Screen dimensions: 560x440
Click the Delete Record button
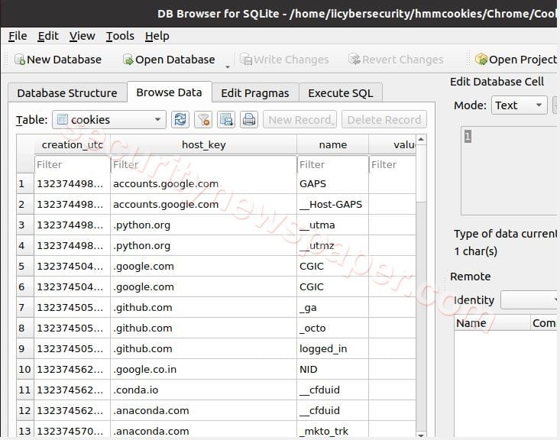tap(384, 119)
